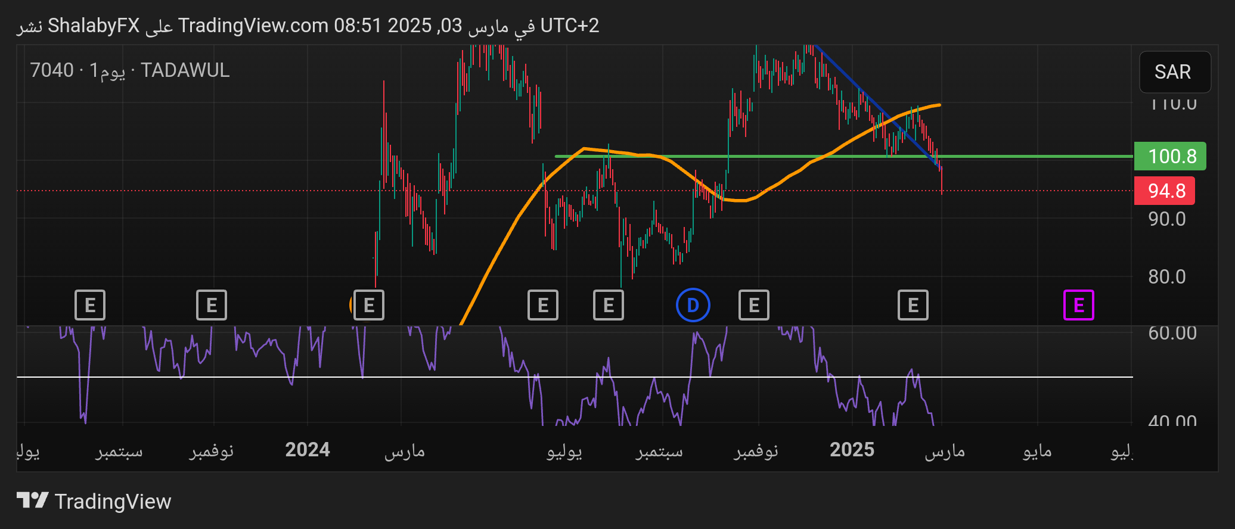Viewport: 1235px width, 529px height.
Task: Click the 2025 label on time axis
Action: point(852,450)
